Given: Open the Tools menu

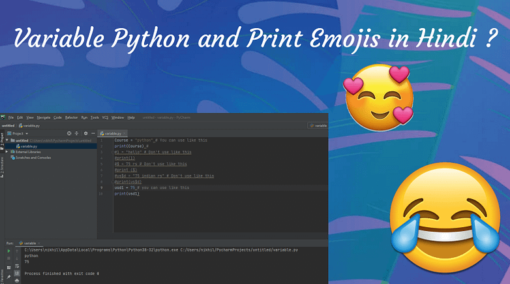Looking at the screenshot, I should (x=95, y=118).
